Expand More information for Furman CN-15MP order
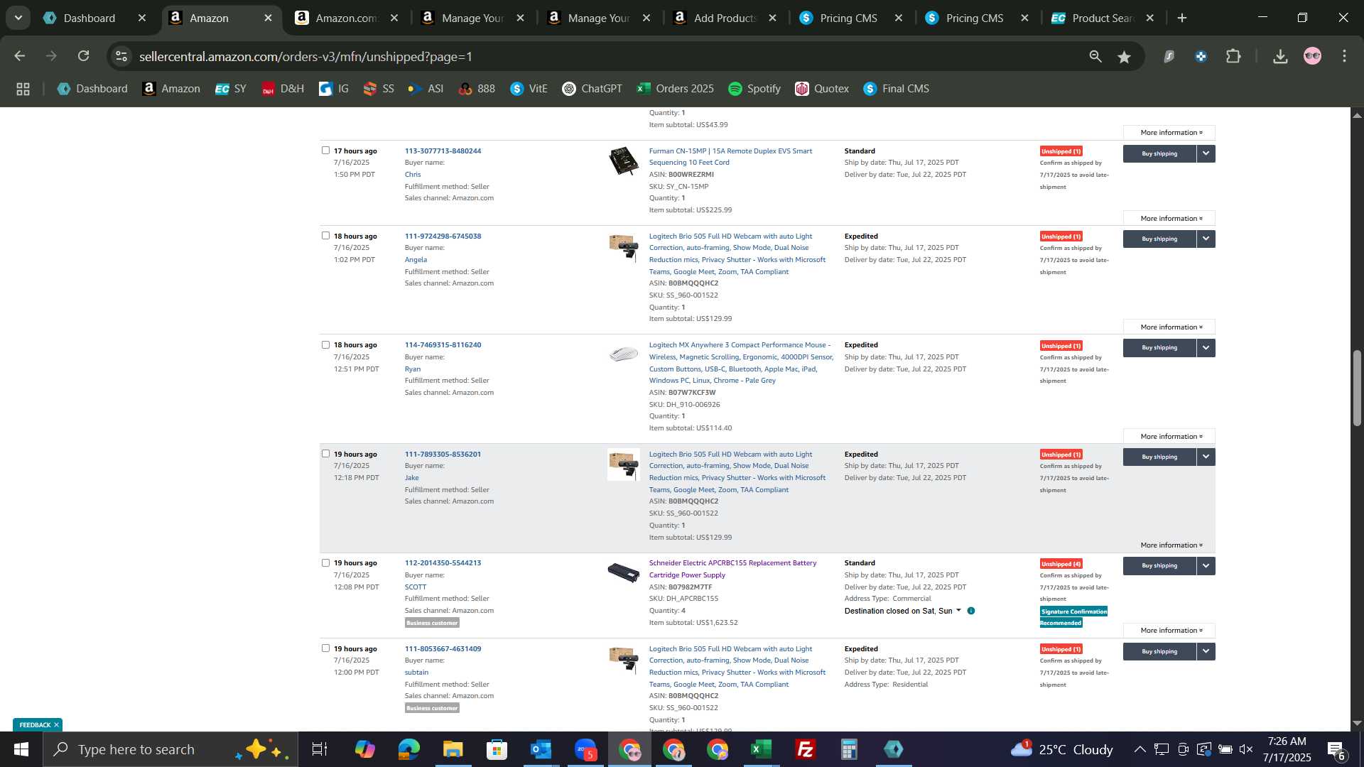 [x=1169, y=218]
